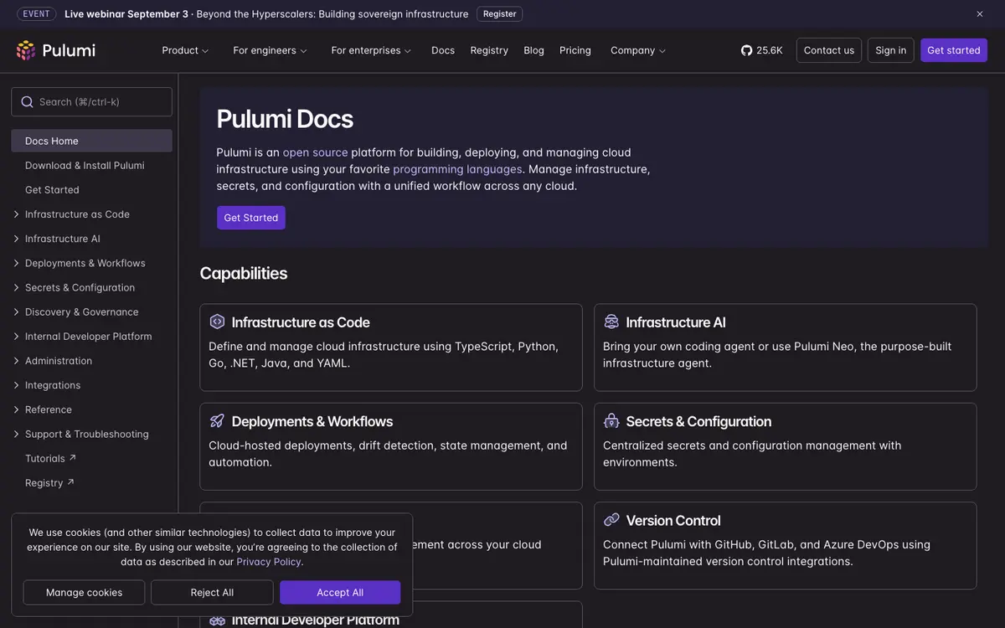This screenshot has height=628, width=1005.
Task: Expand the Reference sidebar section
Action: point(16,409)
